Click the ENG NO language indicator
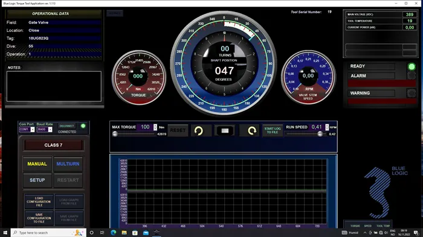 pos(393,233)
